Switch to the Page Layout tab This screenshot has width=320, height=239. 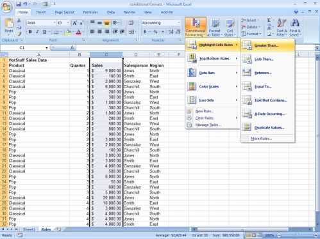click(65, 12)
